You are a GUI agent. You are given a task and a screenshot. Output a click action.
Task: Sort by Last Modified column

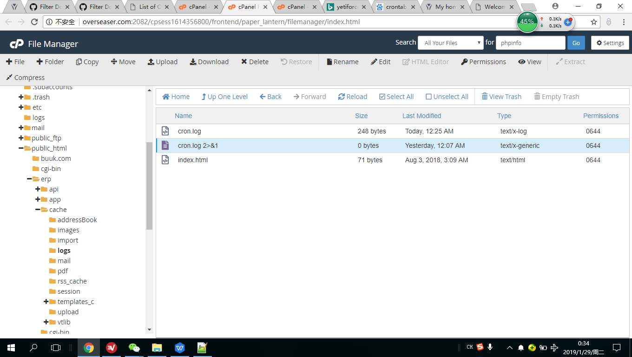coord(421,116)
